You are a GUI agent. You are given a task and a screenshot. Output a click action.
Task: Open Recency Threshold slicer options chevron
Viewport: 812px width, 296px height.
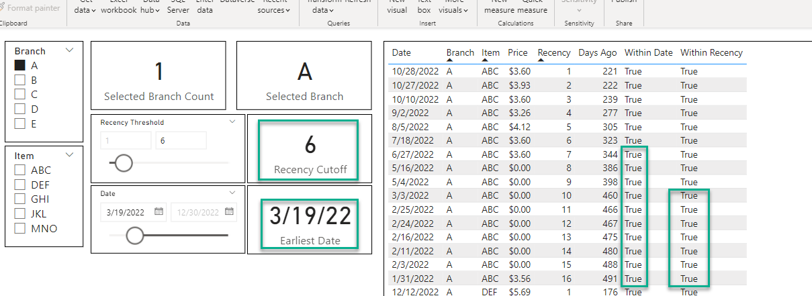pos(232,121)
